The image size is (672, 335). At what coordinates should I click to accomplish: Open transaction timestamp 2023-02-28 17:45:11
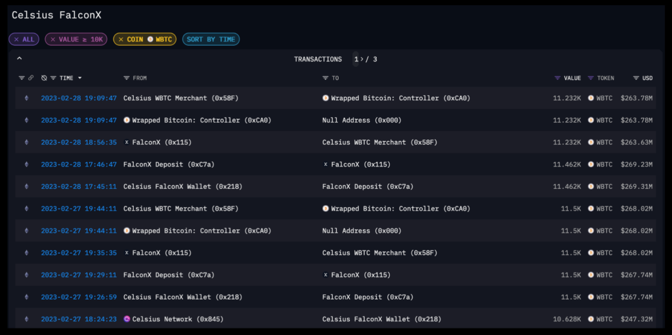click(79, 187)
